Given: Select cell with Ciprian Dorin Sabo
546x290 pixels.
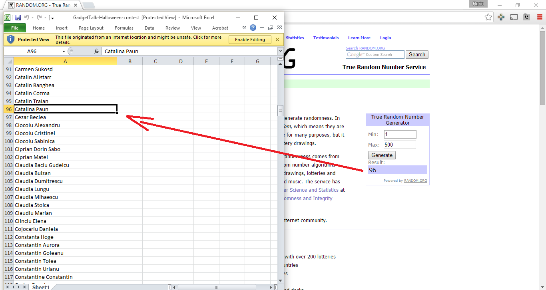Looking at the screenshot, I should (x=65, y=149).
